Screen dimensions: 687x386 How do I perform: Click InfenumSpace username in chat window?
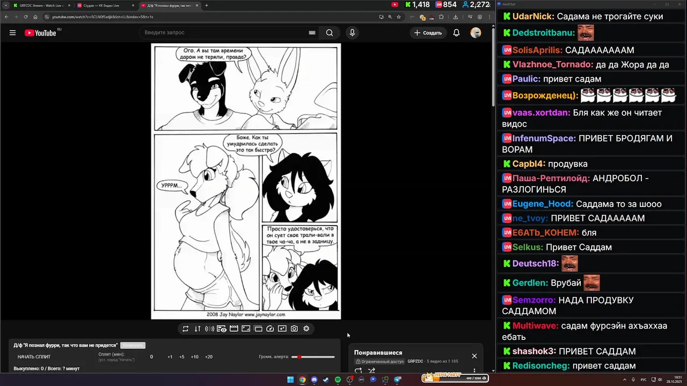tap(544, 138)
